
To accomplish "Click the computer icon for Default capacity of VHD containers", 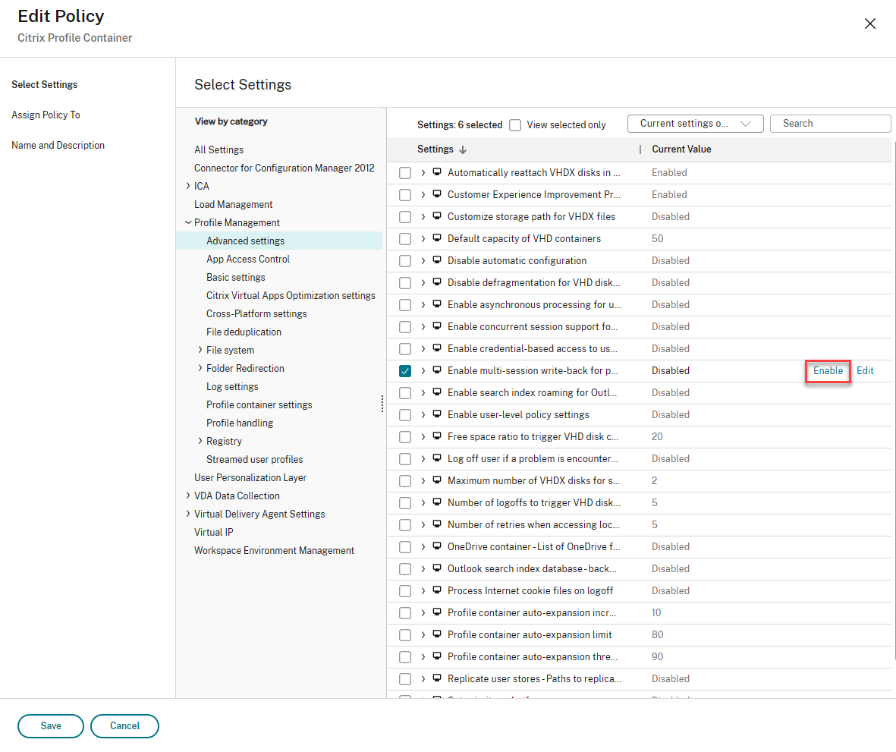I will tap(437, 238).
